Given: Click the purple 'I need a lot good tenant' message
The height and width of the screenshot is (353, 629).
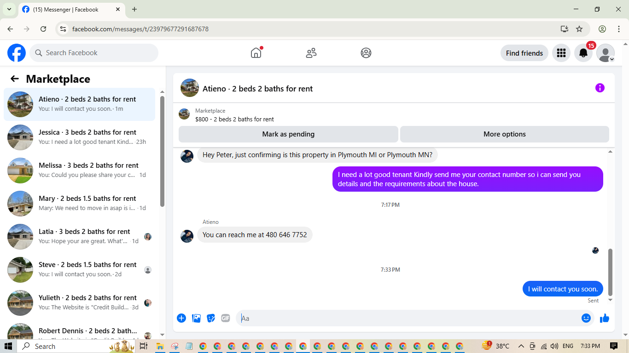Looking at the screenshot, I should click(x=468, y=179).
